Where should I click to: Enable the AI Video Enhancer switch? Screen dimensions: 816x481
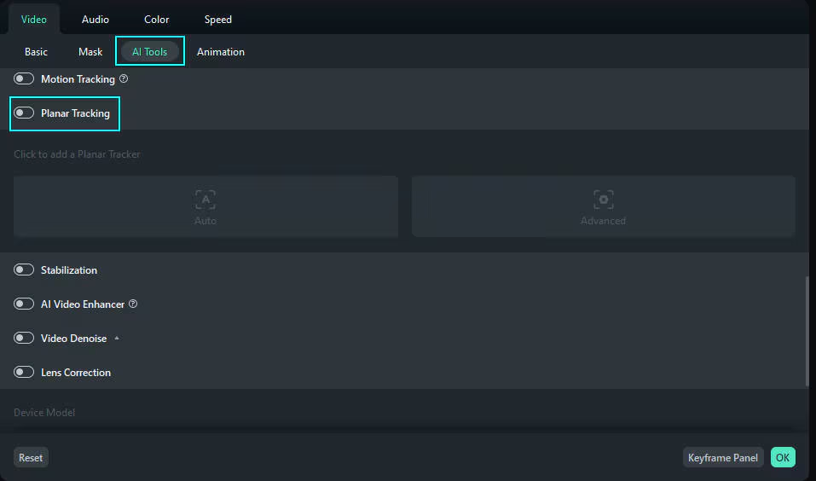click(23, 304)
